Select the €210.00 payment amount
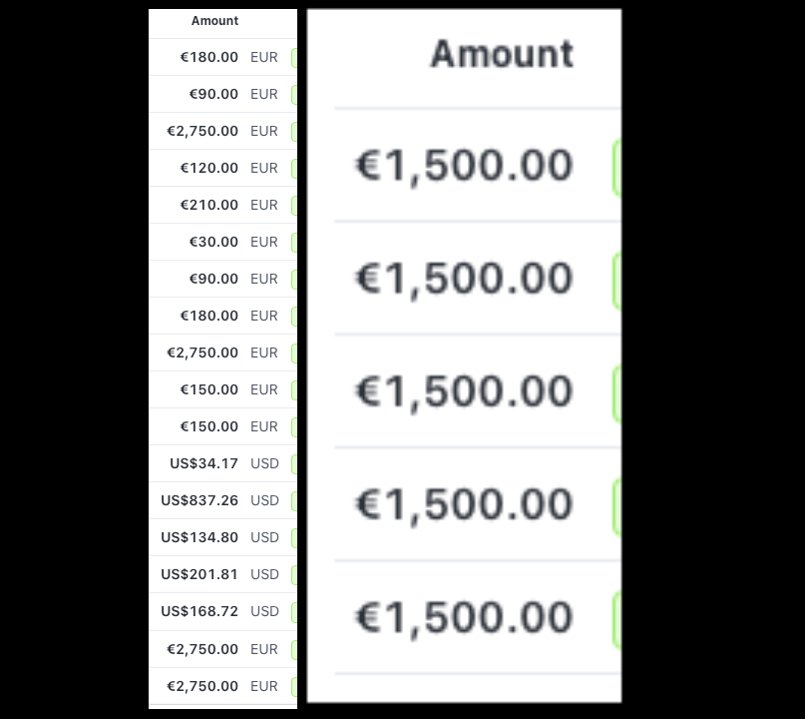Viewport: 805px width, 719px height. point(208,205)
